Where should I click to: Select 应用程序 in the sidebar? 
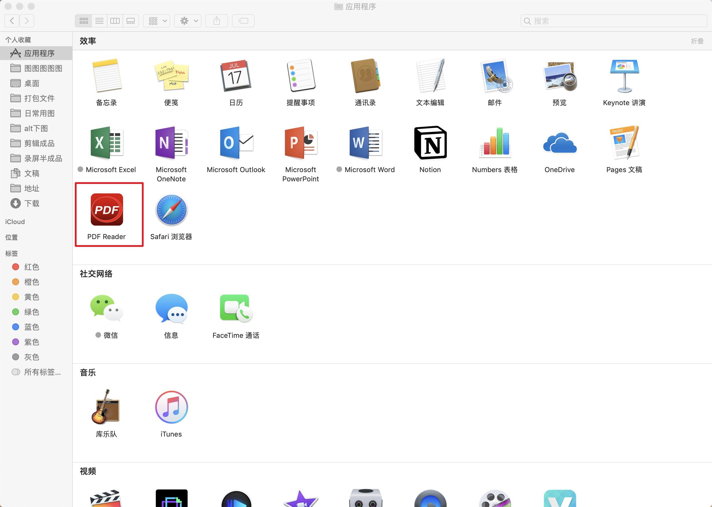pos(36,53)
